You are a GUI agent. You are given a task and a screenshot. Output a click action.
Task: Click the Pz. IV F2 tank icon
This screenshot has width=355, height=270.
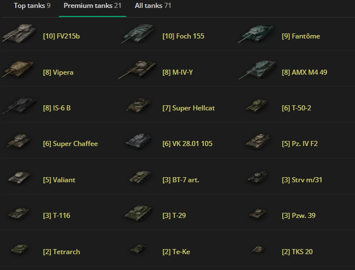coord(258,141)
